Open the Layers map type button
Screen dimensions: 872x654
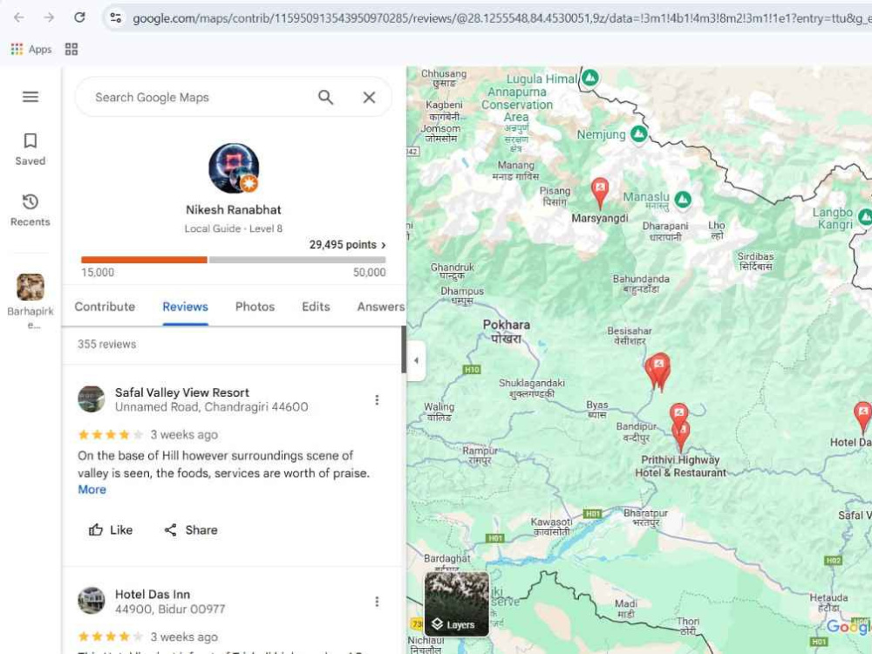tap(457, 604)
